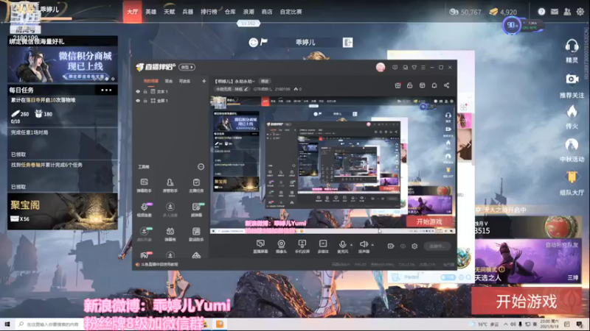
Task: Toggle the blue switch in chat panel behind
Action: coord(448,277)
